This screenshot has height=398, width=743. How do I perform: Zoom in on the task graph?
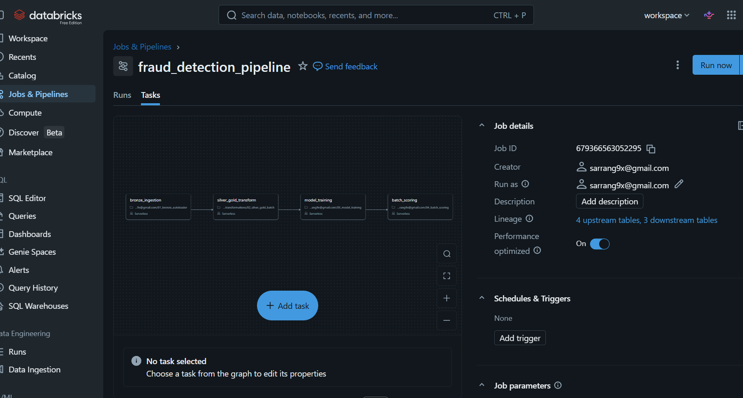click(x=447, y=298)
